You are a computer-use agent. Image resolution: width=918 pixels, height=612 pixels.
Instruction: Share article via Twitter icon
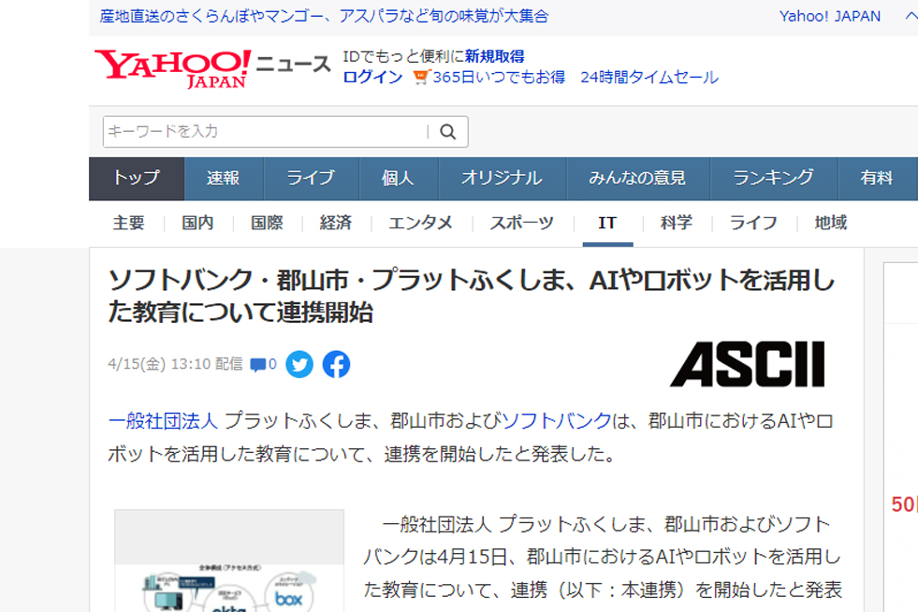[x=299, y=364]
